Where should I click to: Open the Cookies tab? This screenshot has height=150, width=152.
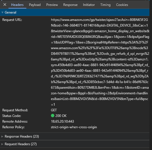point(122,5)
